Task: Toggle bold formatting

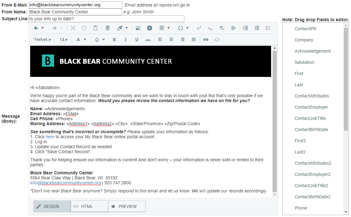Action: pyautogui.click(x=114, y=40)
